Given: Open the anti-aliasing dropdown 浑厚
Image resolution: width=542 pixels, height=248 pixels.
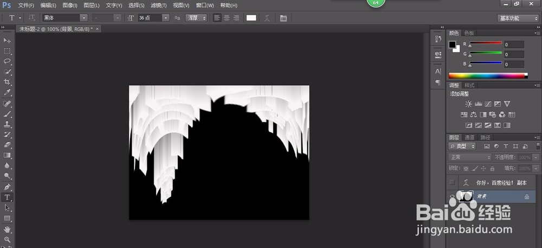Looking at the screenshot, I should (196, 18).
